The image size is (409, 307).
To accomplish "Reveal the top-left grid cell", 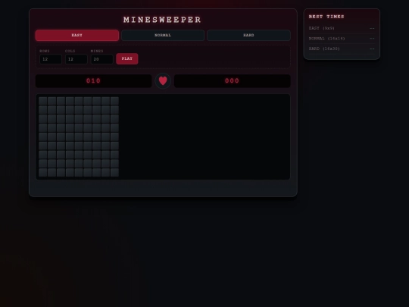I will [x=42, y=101].
